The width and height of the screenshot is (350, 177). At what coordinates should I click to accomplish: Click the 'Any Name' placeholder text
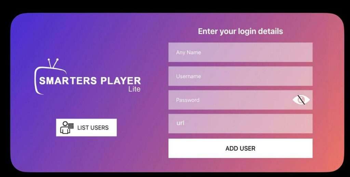(188, 53)
